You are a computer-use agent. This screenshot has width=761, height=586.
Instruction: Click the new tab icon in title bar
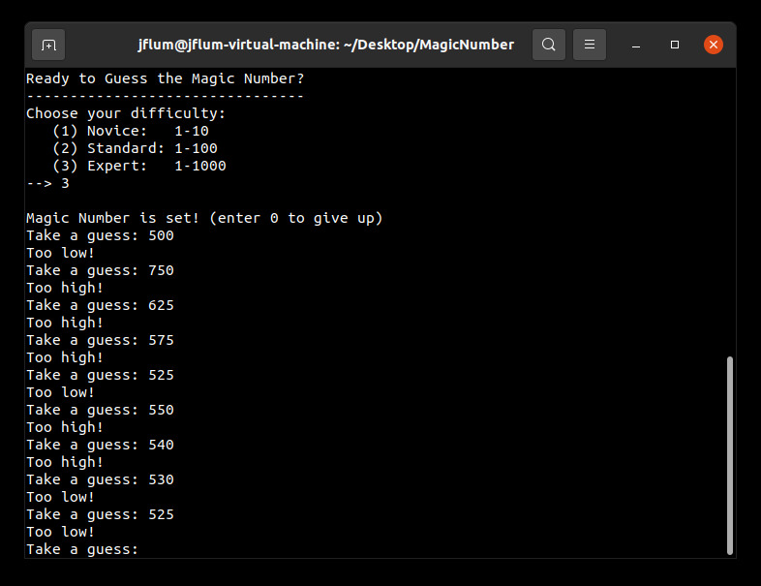[x=48, y=45]
